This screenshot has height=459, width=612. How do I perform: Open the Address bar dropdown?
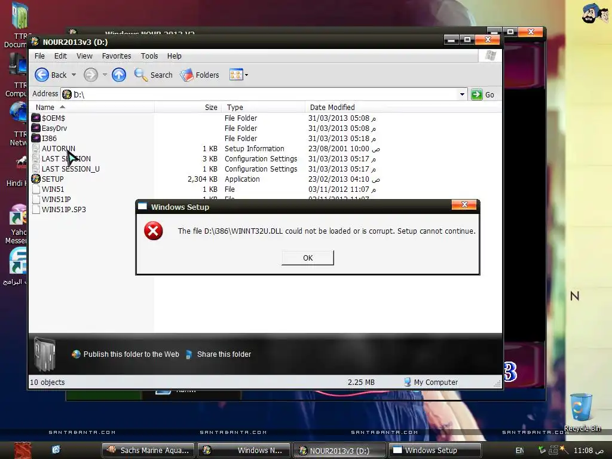(x=462, y=94)
